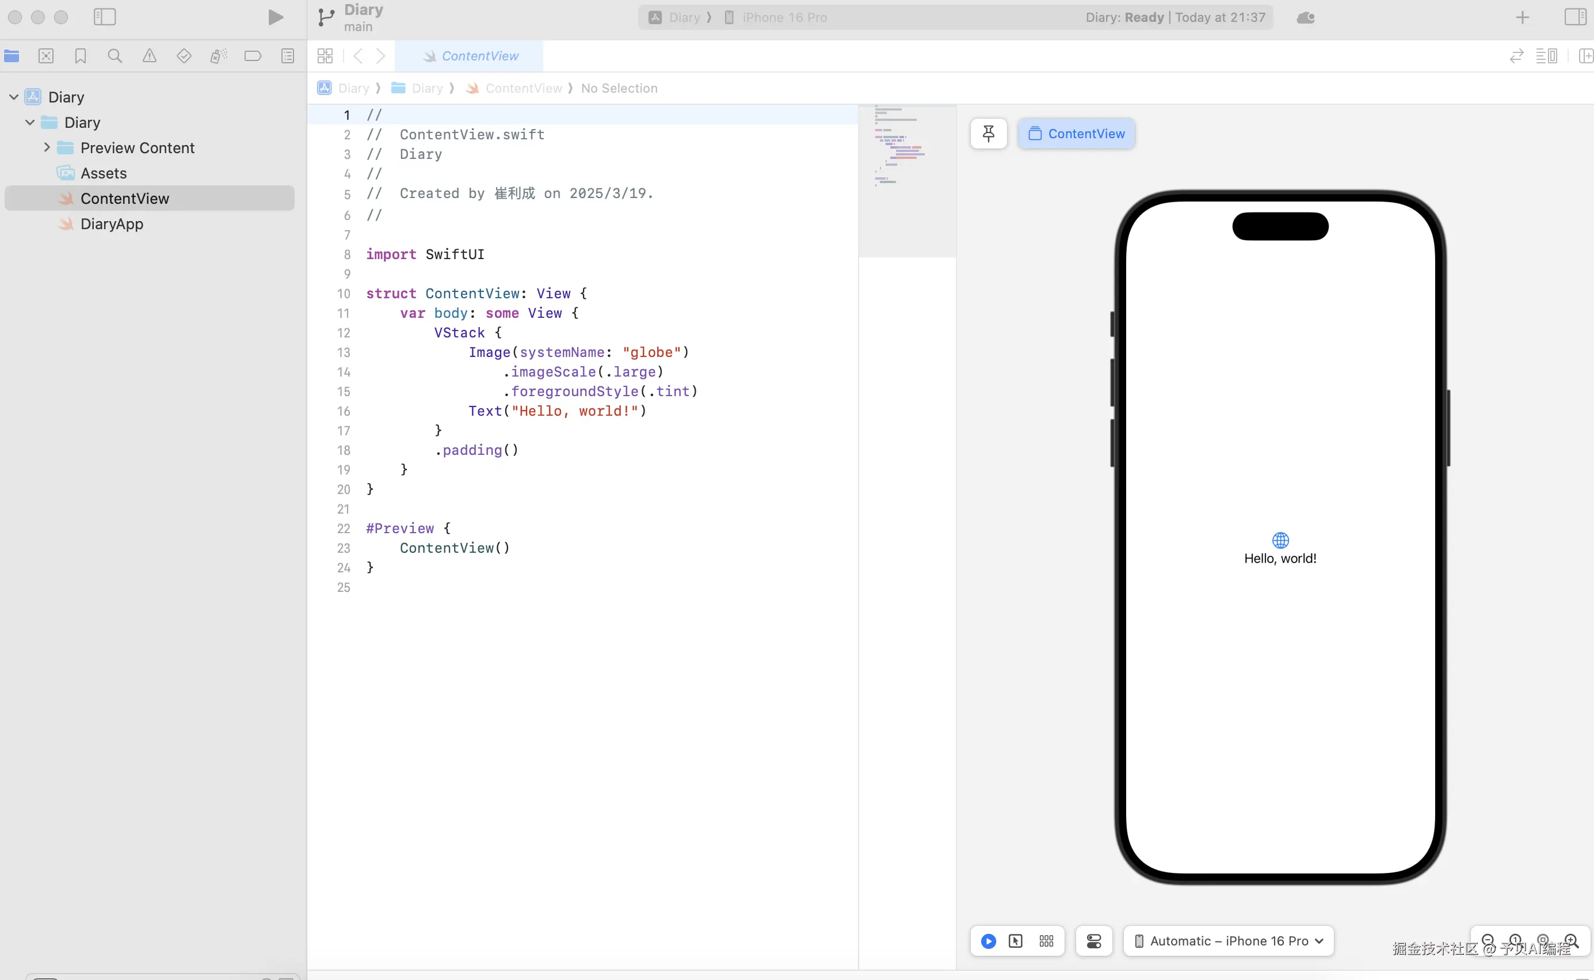This screenshot has height=980, width=1594.
Task: Open the Issue navigator warning icon
Action: pos(149,56)
